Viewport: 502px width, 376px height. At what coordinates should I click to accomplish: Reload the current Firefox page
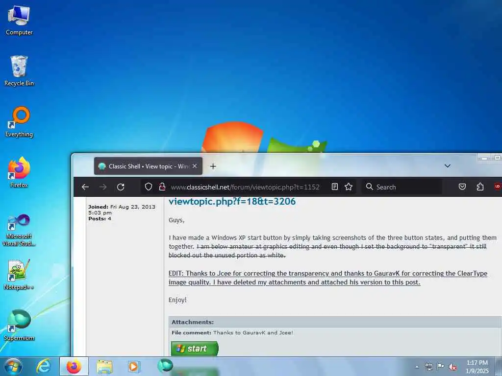point(121,187)
